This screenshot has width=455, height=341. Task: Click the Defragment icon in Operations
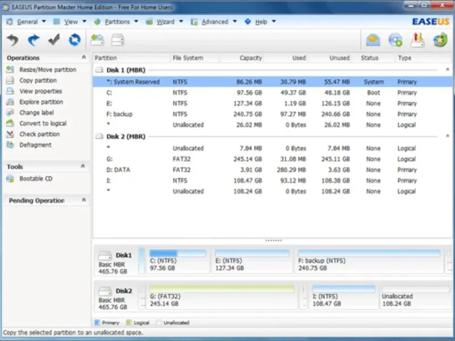click(x=10, y=145)
